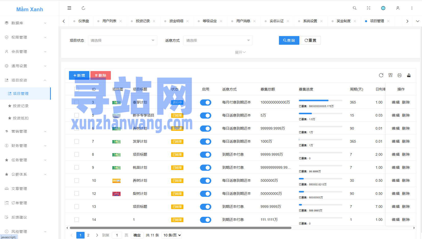Close the 项目管理 tab
The width and height of the screenshot is (422, 239).
[x=388, y=21]
